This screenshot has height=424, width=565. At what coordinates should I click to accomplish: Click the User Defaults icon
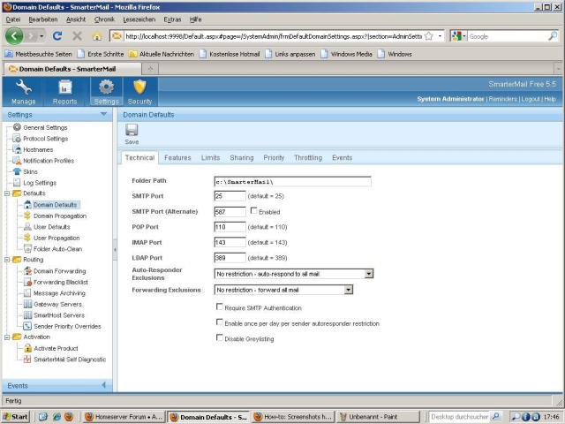point(27,227)
